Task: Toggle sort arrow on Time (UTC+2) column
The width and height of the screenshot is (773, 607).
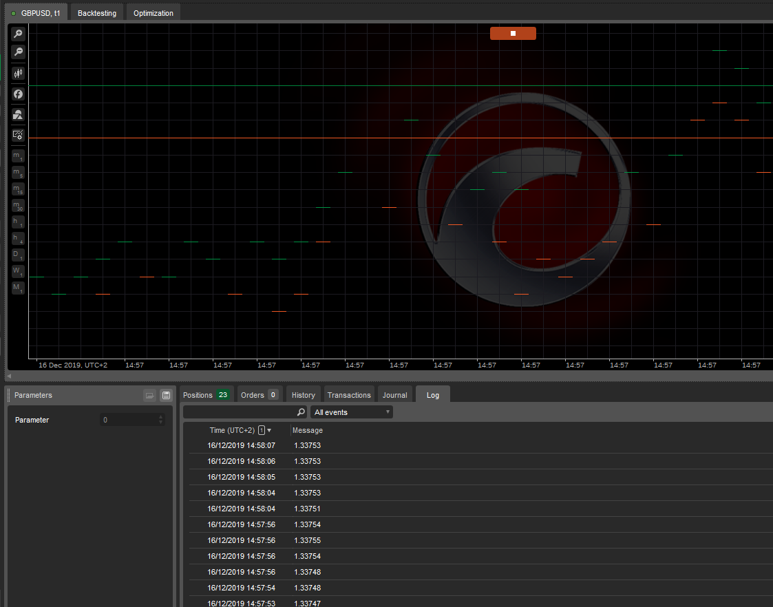Action: coord(269,431)
